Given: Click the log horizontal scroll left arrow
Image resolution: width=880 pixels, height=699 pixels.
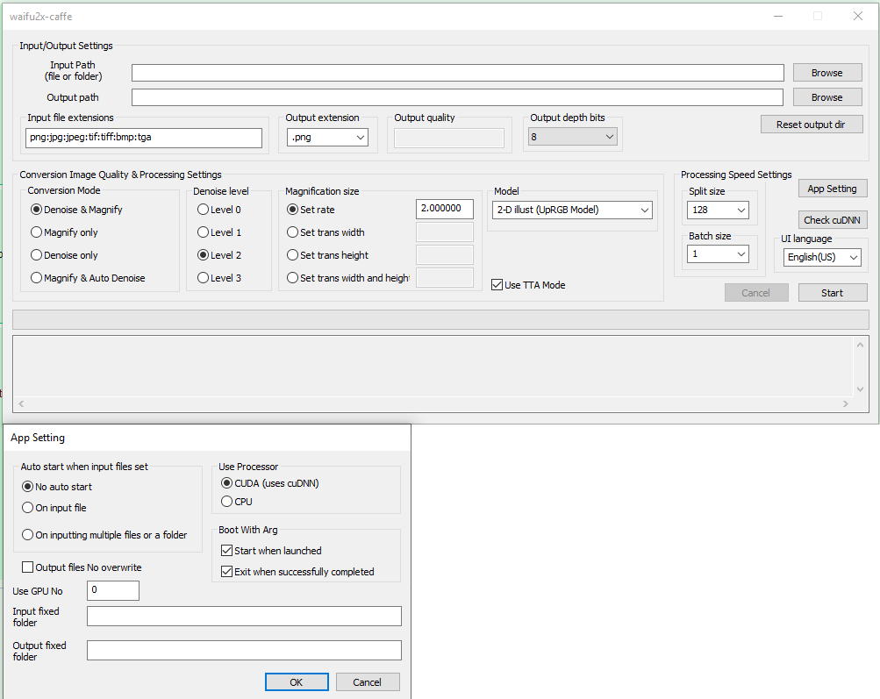Looking at the screenshot, I should click(21, 404).
